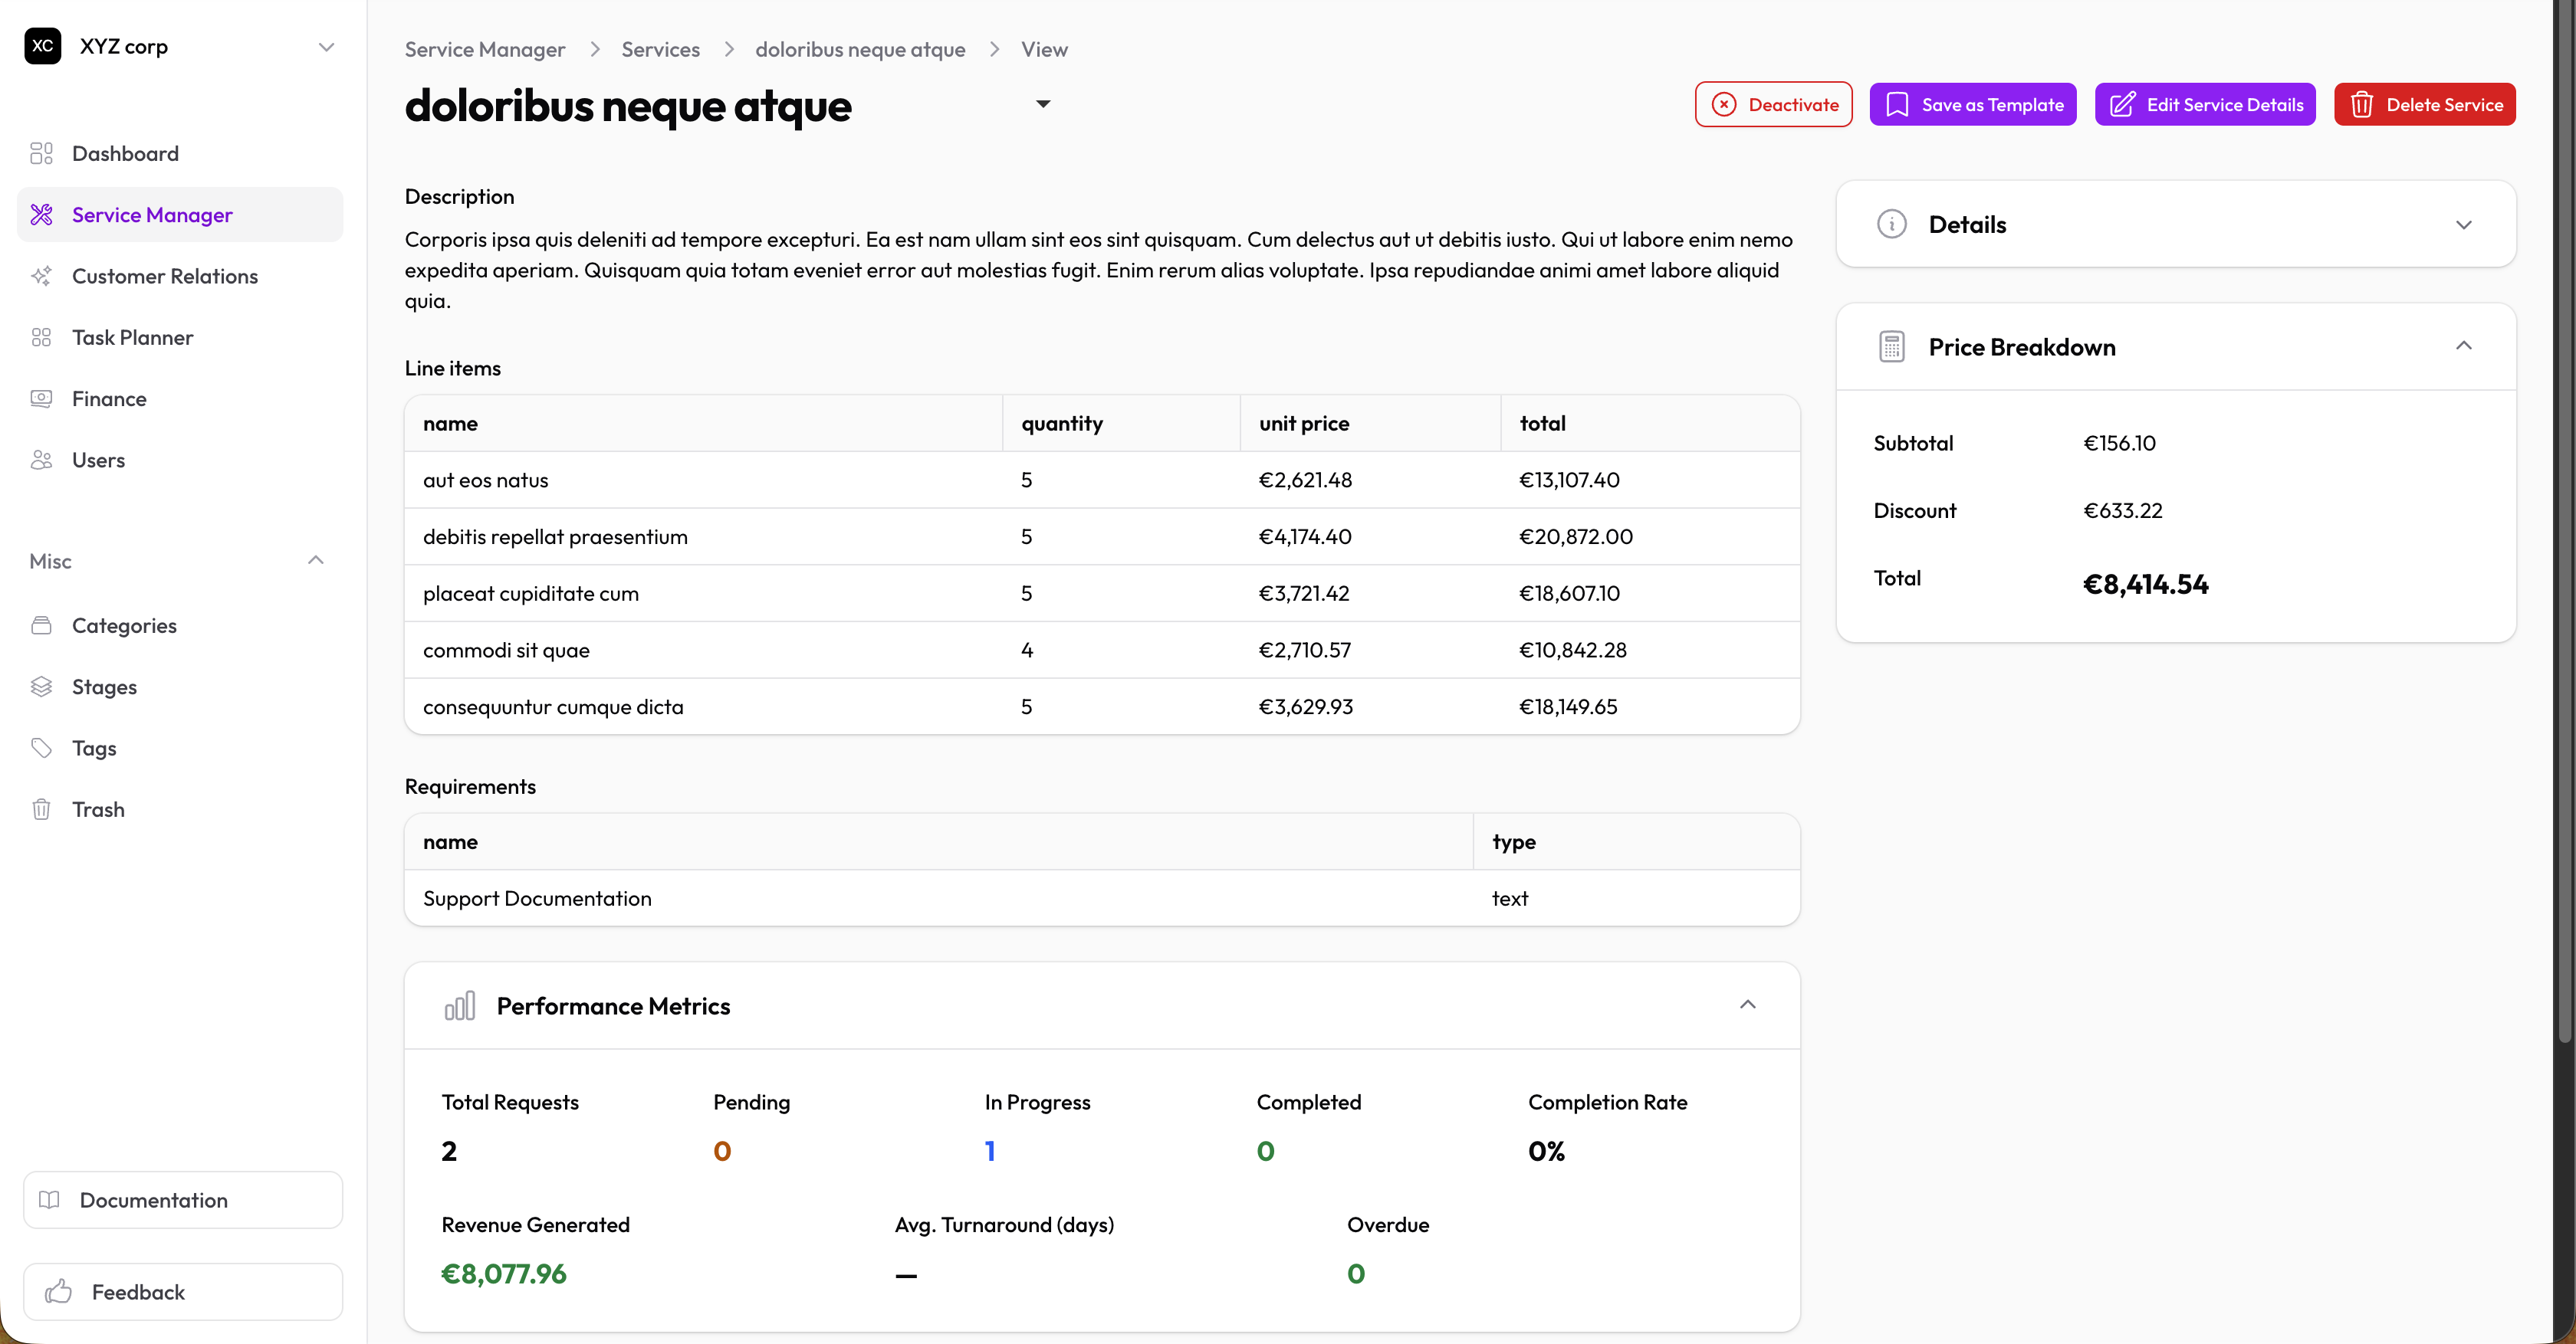
Task: Click the XC company logo badge
Action: point(43,46)
